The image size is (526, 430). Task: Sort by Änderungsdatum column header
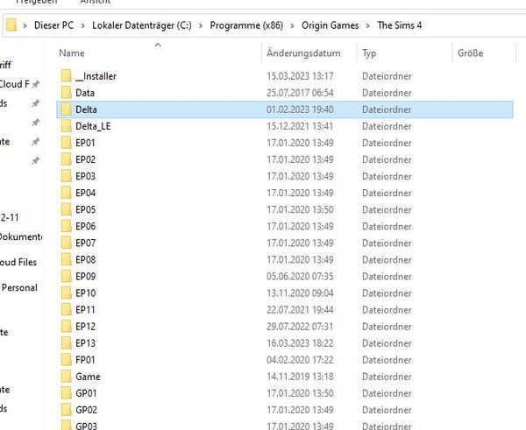(x=303, y=53)
